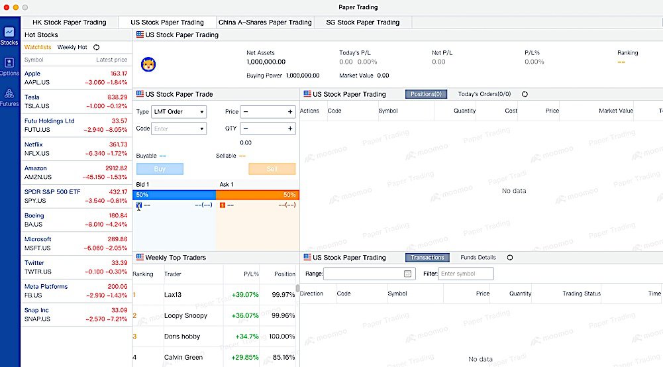Open the order Type dropdown

(179, 112)
